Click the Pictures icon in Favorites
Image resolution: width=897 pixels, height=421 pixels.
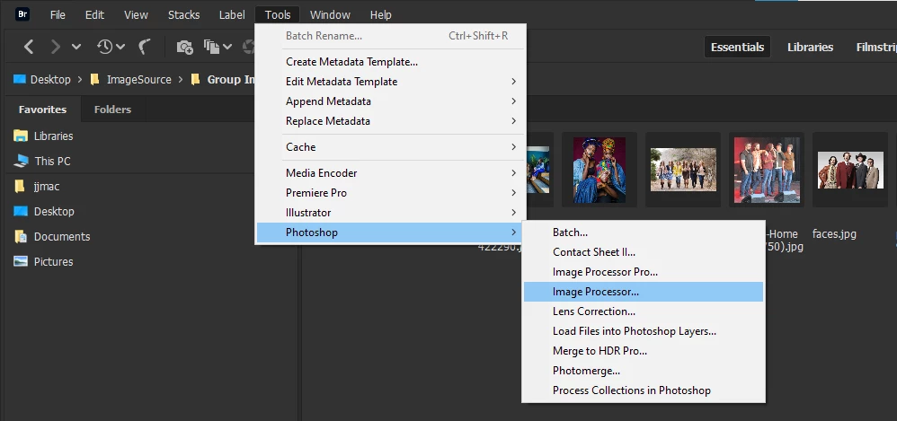[21, 261]
